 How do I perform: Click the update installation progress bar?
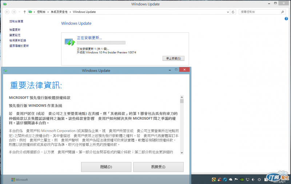pos(101,43)
